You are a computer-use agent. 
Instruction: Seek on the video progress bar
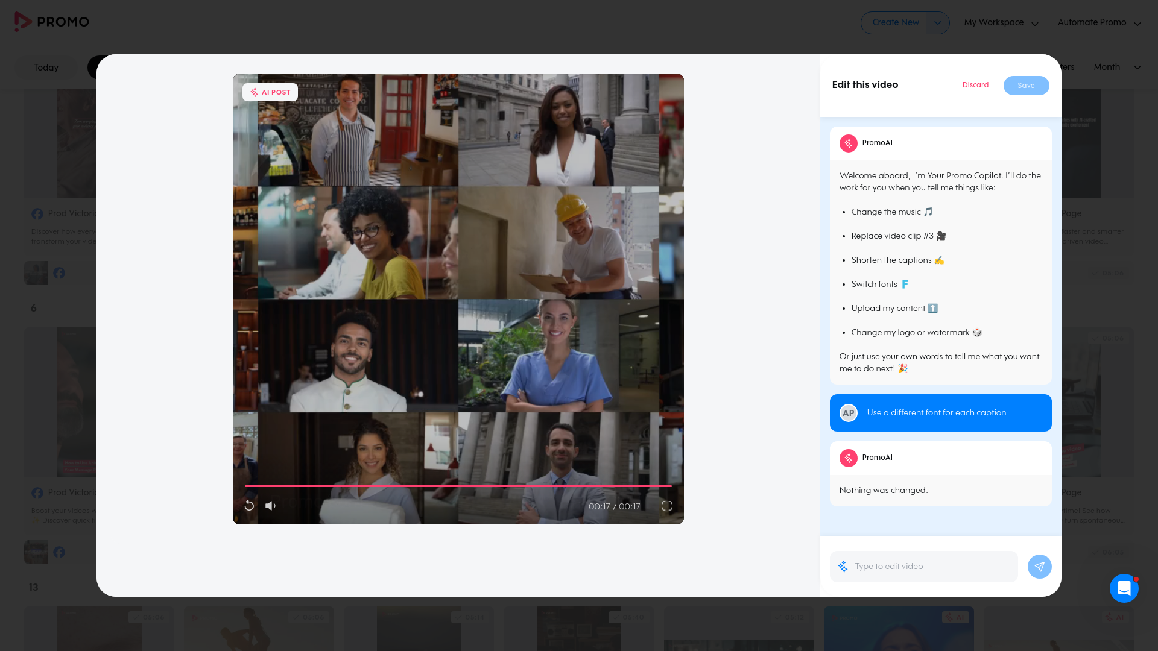click(x=458, y=486)
